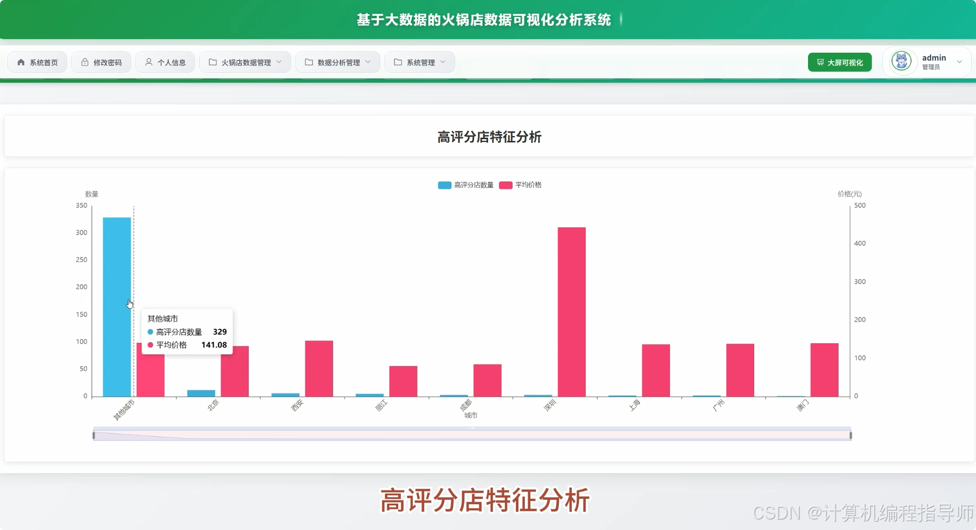This screenshot has width=976, height=530.
Task: Click the chevron arrow on 火锅店数据管理
Action: coord(279,62)
